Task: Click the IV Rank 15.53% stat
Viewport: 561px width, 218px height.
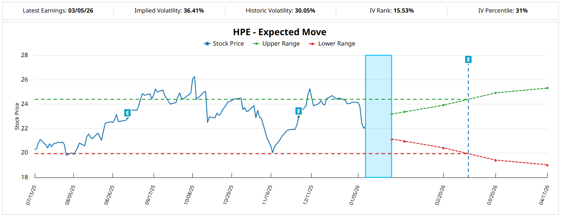Action: point(392,11)
